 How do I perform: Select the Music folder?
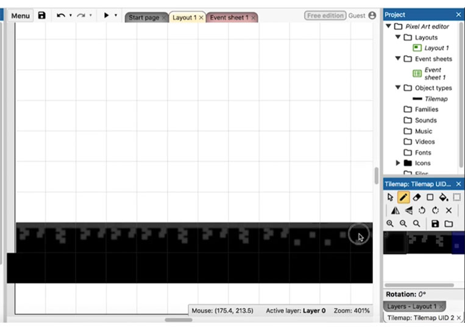(424, 131)
